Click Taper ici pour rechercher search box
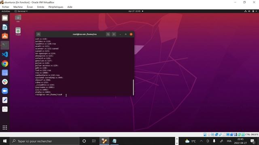 click(x=45, y=141)
